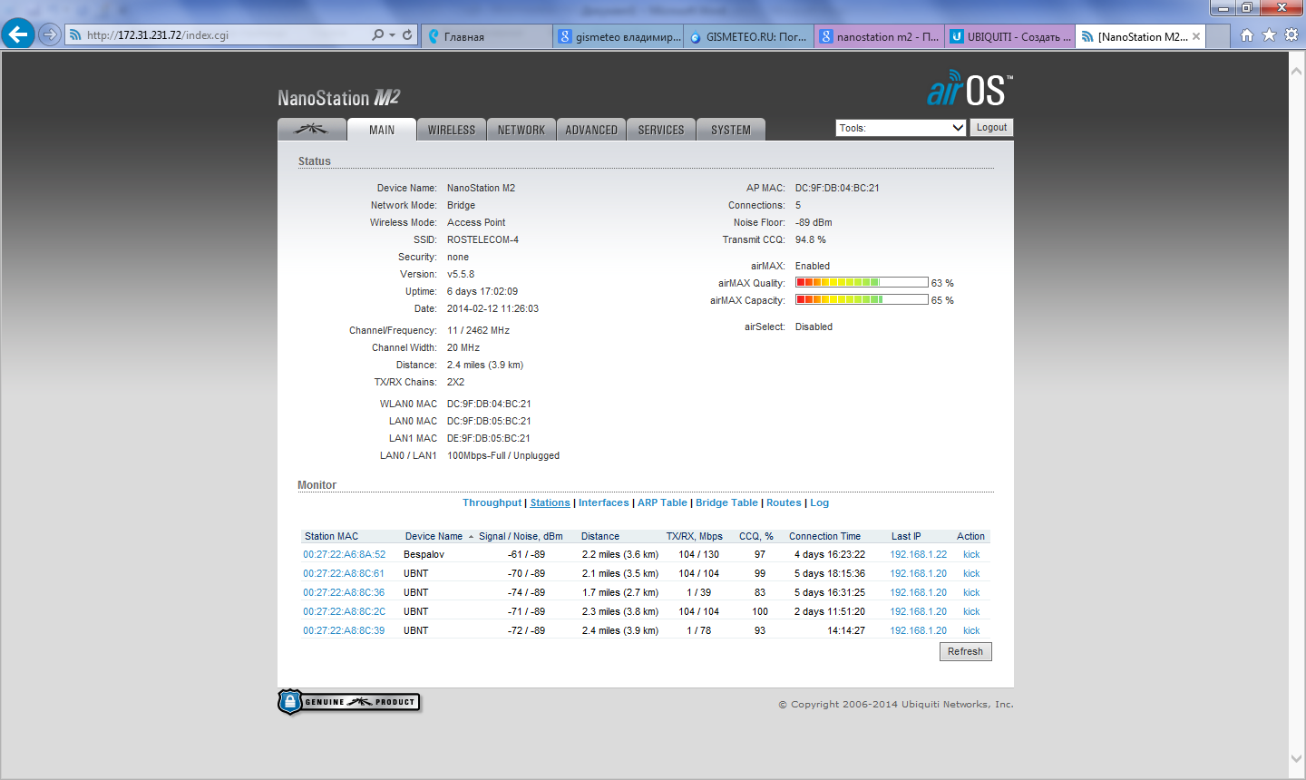Expand the Tools dropdown
Viewport: 1306px width, 780px height.
coord(901,128)
